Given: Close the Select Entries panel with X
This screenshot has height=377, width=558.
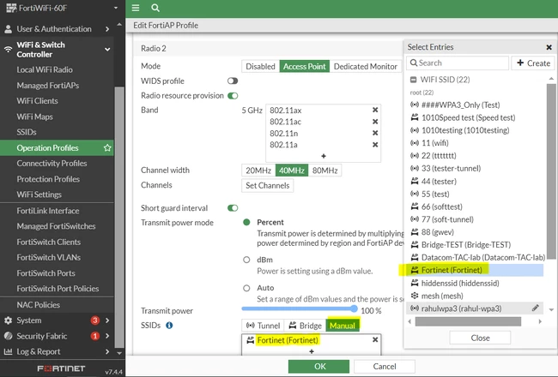Looking at the screenshot, I should tap(549, 47).
